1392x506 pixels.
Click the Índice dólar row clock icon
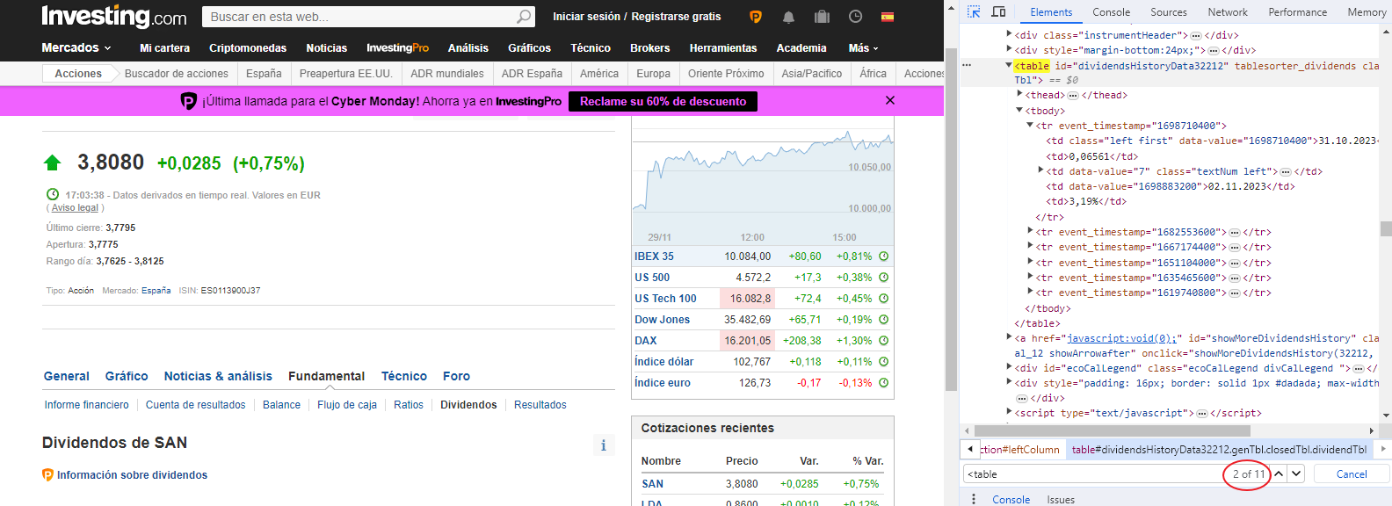[x=884, y=362]
